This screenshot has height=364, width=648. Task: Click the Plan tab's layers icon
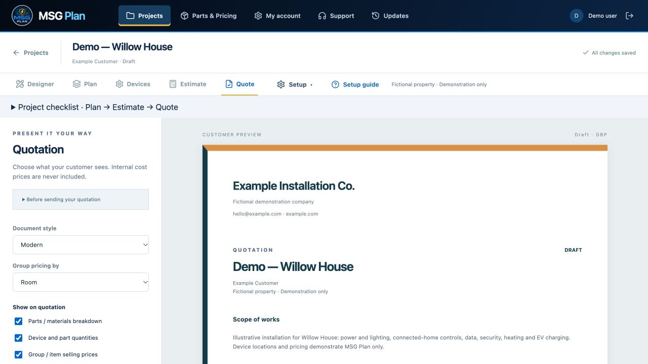(x=76, y=84)
